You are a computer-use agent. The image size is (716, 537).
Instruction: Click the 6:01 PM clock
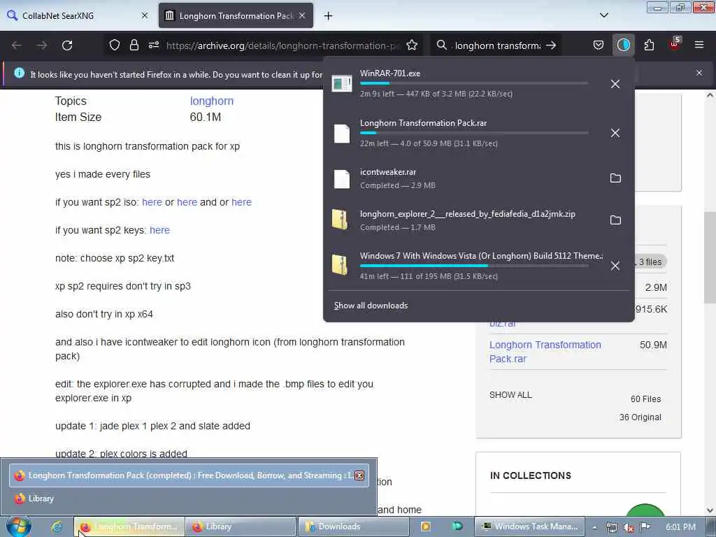(680, 527)
